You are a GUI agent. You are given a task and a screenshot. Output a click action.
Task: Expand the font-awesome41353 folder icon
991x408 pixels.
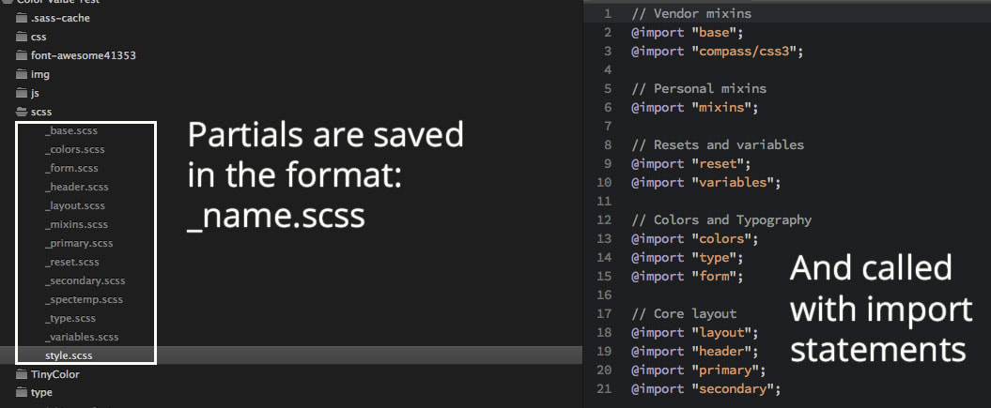click(22, 55)
